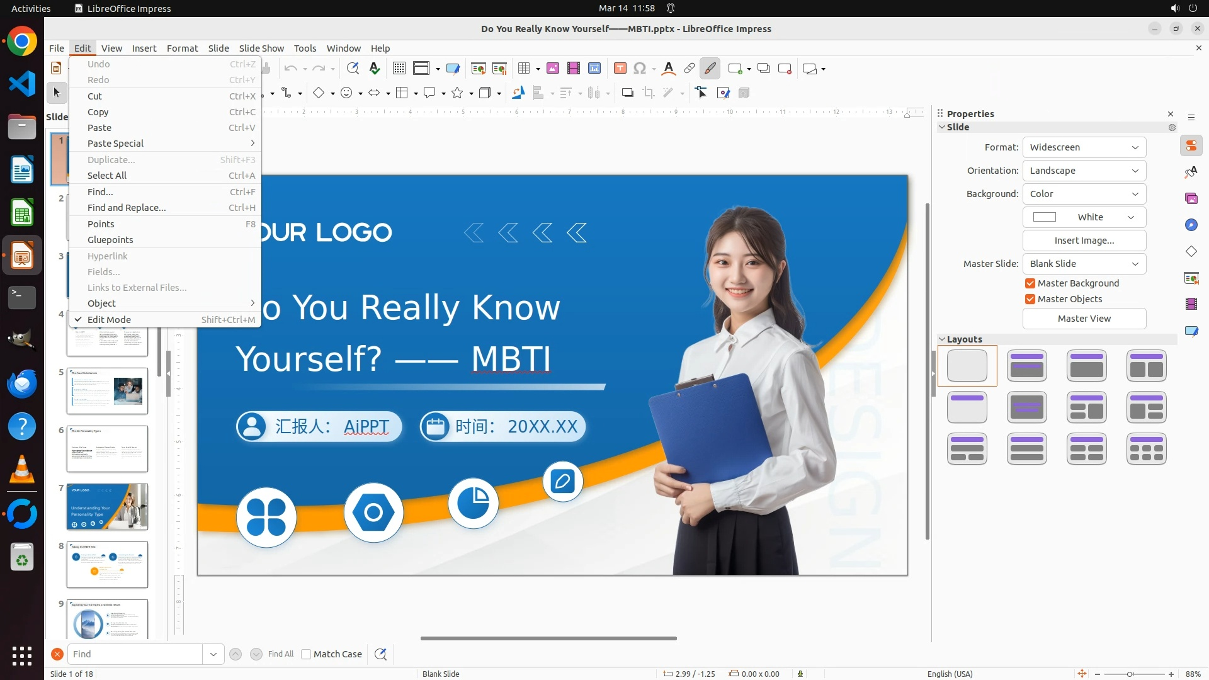
Task: Select slide 7 thumbnail in panel
Action: click(107, 507)
